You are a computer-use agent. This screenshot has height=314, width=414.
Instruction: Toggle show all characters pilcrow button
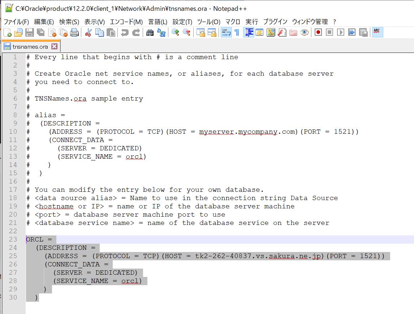pyautogui.click(x=237, y=33)
